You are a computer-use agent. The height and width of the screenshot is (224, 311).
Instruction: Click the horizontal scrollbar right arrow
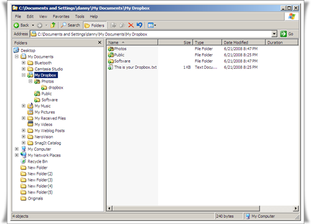click(x=296, y=208)
